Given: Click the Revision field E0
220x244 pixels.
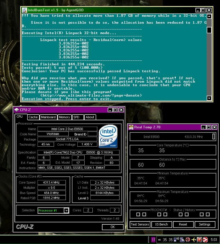Looking at the screenshot, I should (112, 163).
